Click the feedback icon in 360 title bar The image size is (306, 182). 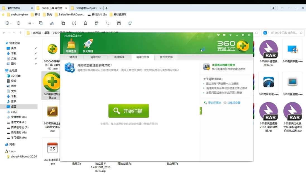point(224,35)
